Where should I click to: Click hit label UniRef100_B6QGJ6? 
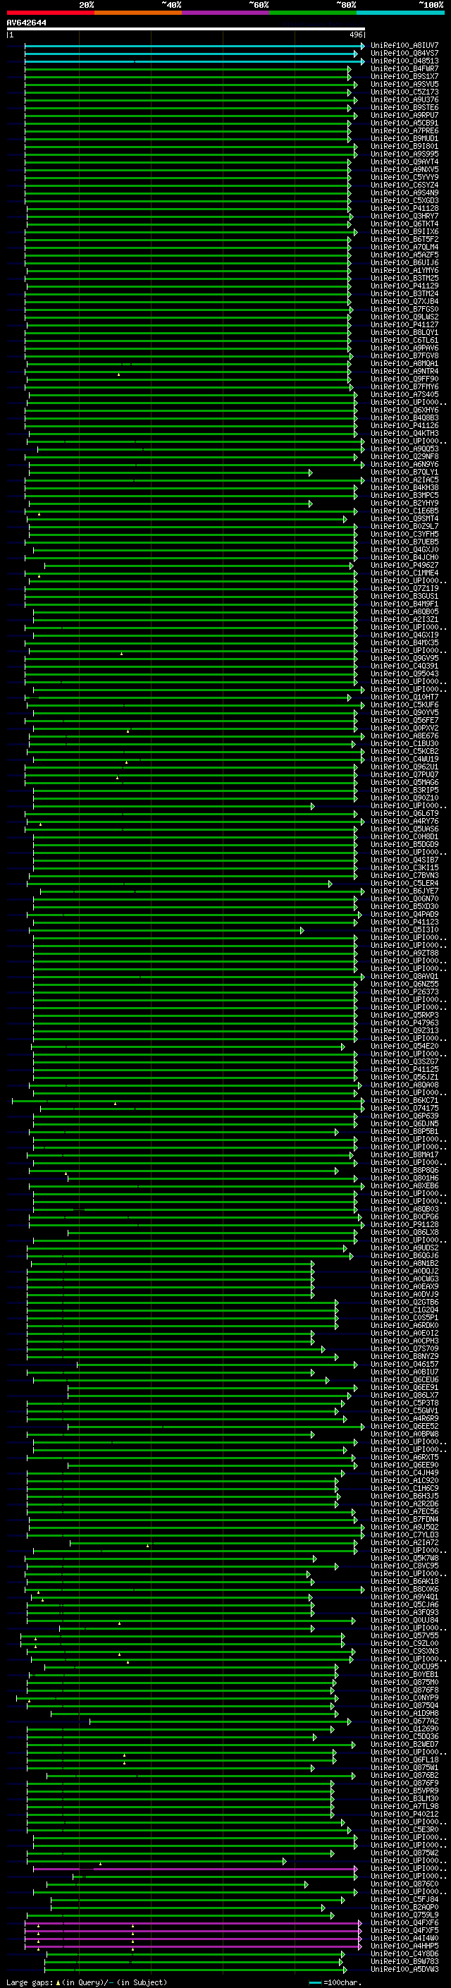tap(404, 1257)
